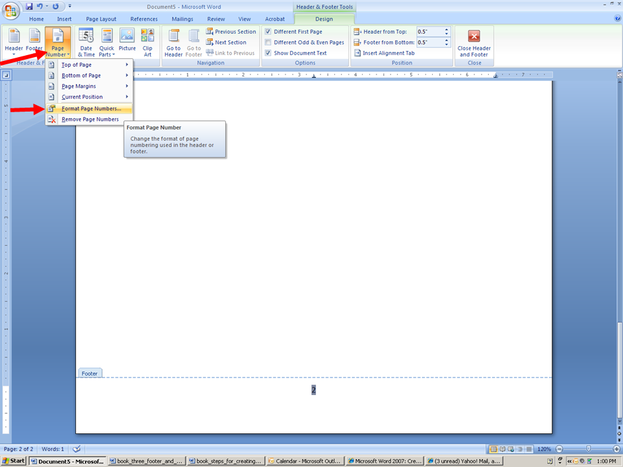Click the Zoom In plus button
This screenshot has width=623, height=467.
[x=617, y=449]
